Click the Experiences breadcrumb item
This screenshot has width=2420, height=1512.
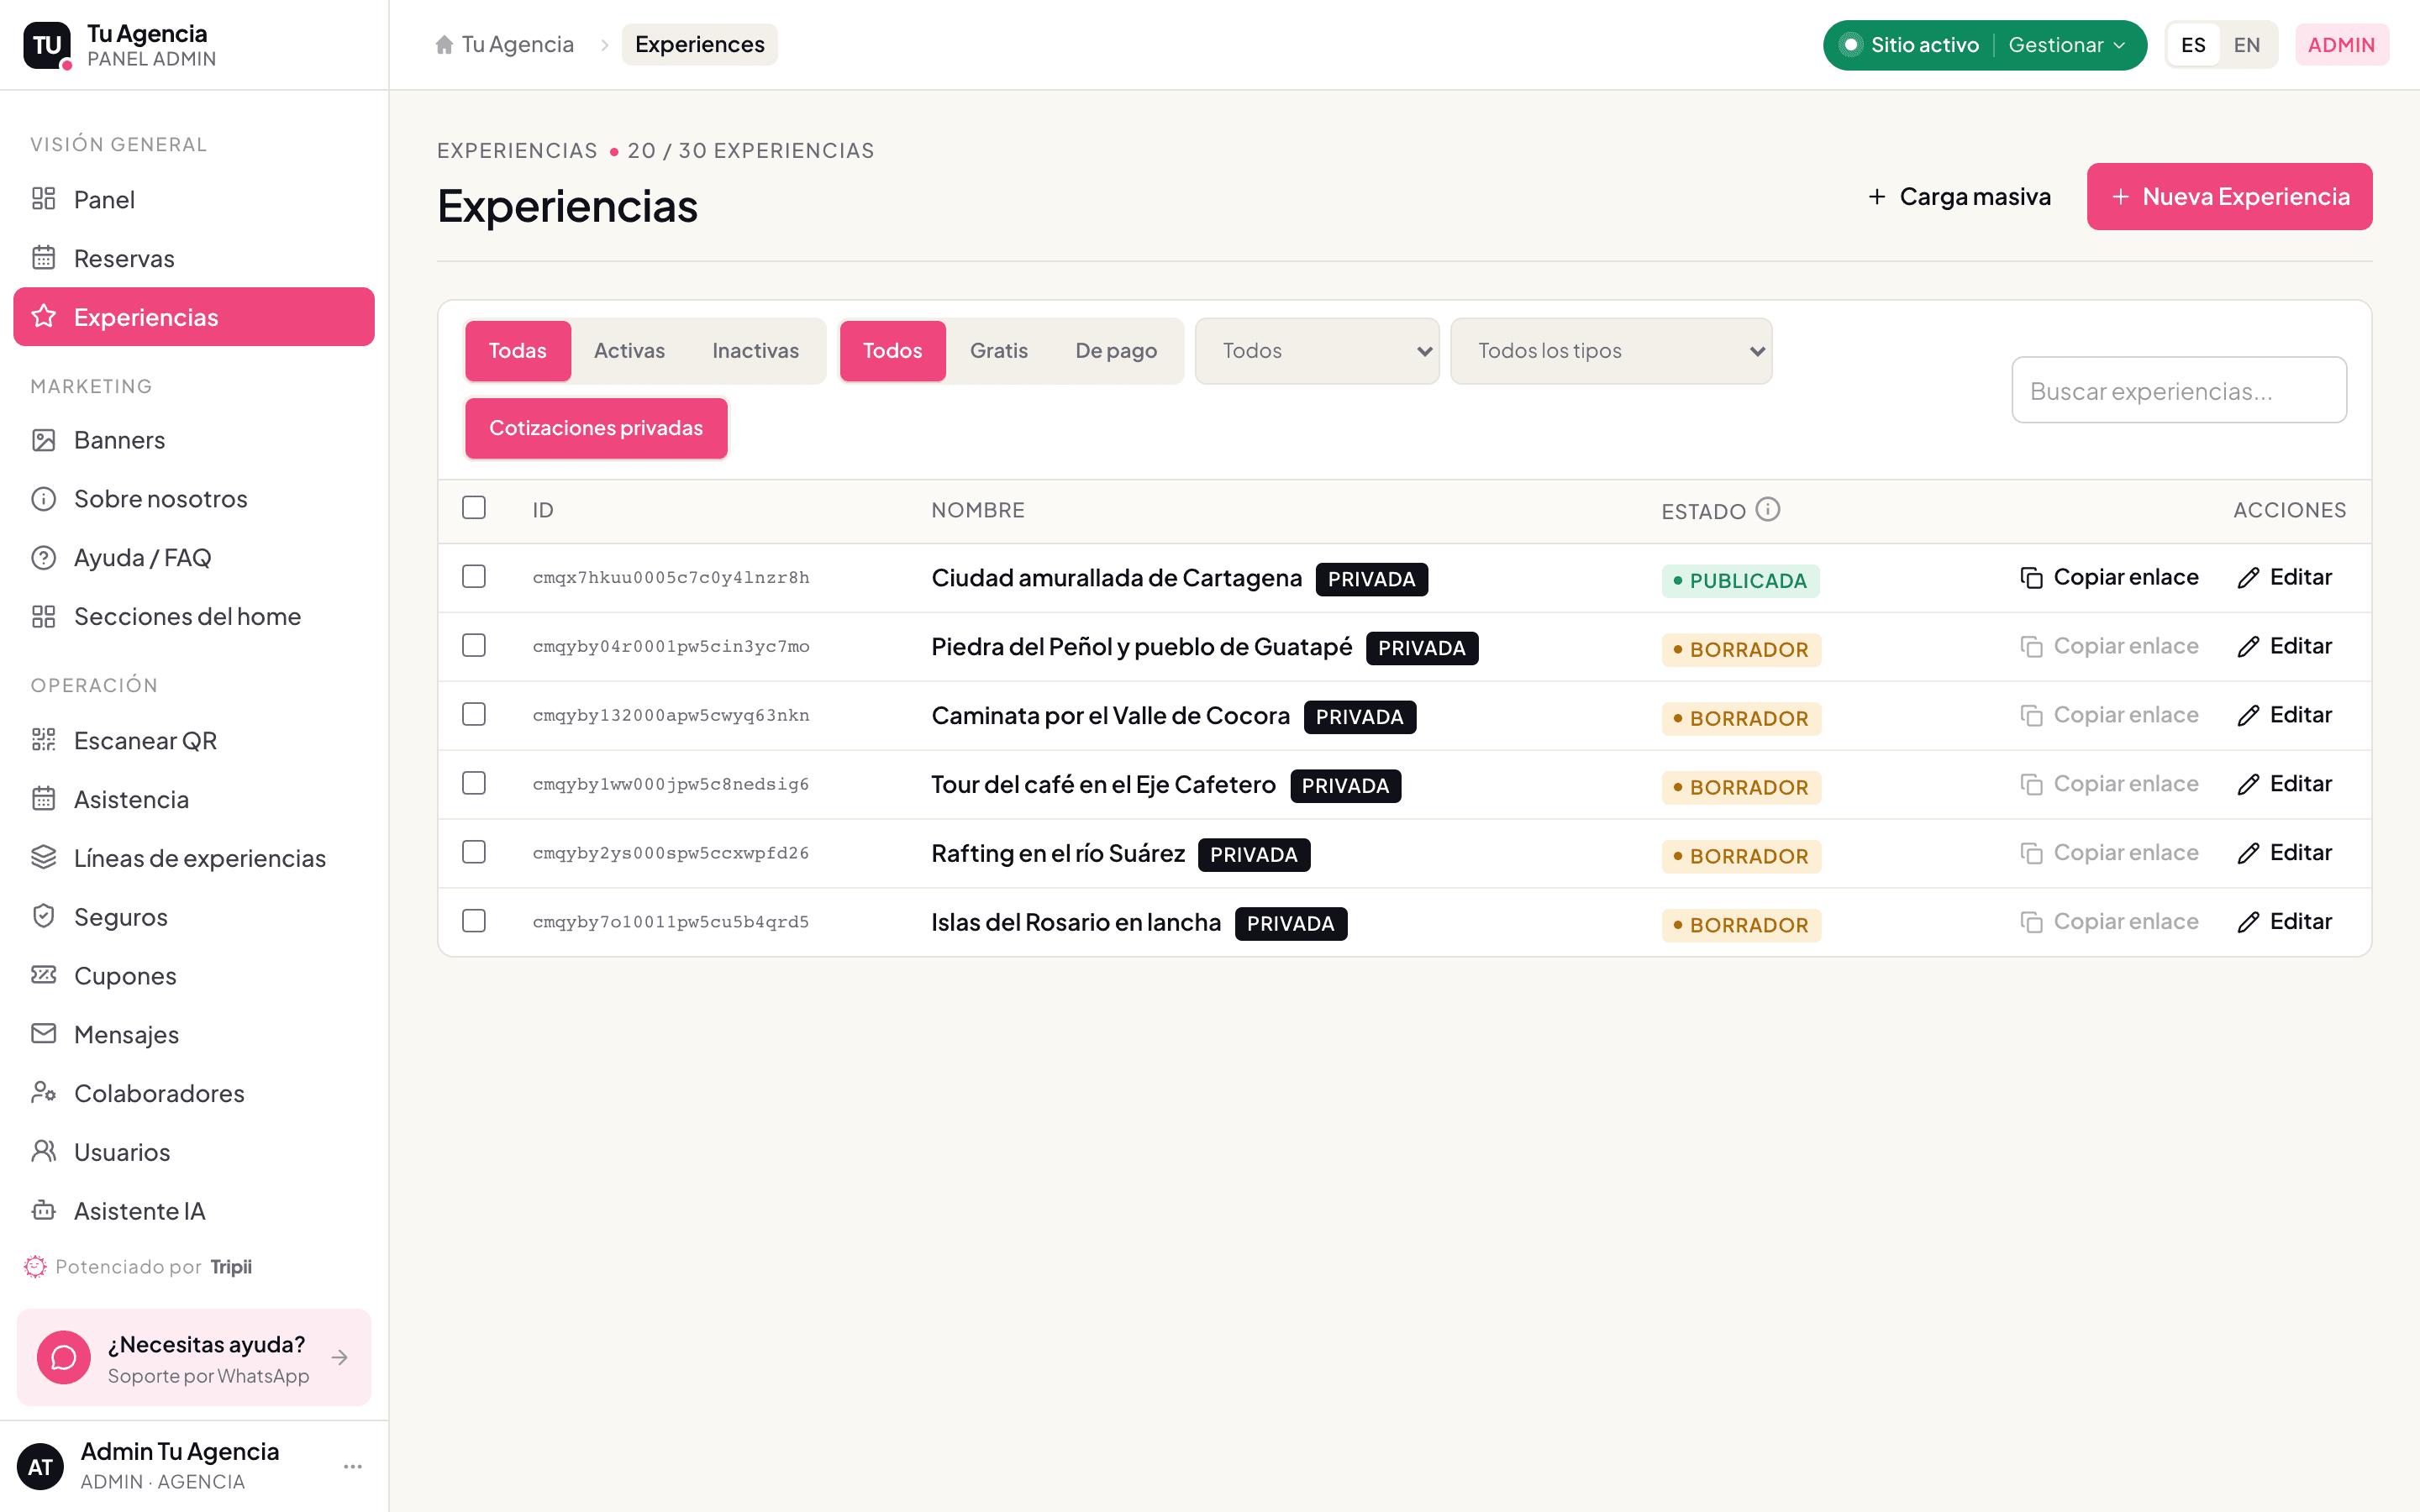pyautogui.click(x=699, y=45)
